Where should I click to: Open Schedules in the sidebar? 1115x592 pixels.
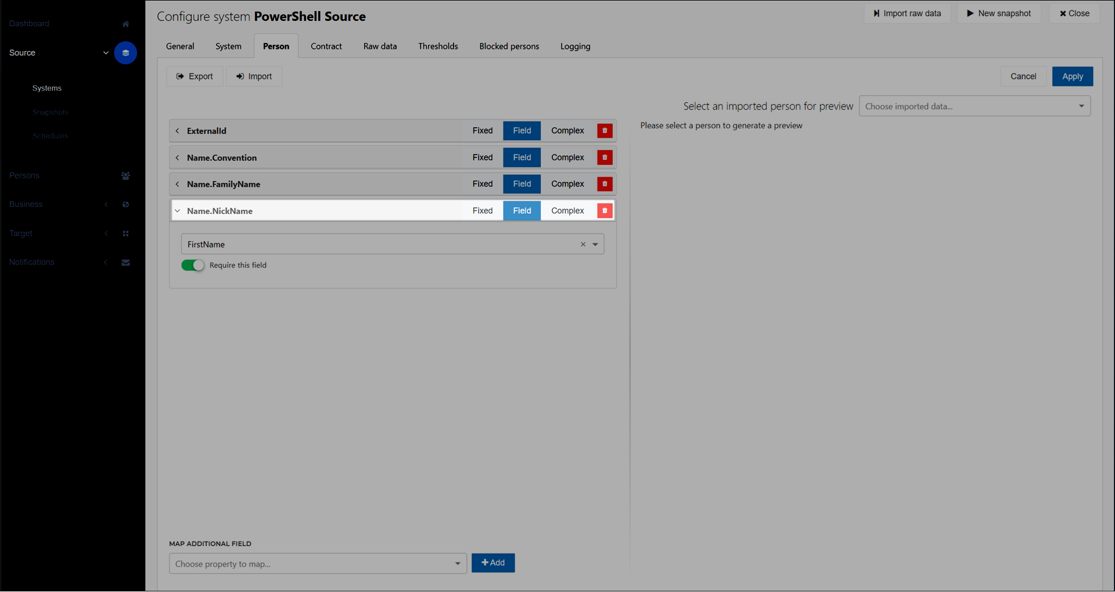[x=50, y=137]
